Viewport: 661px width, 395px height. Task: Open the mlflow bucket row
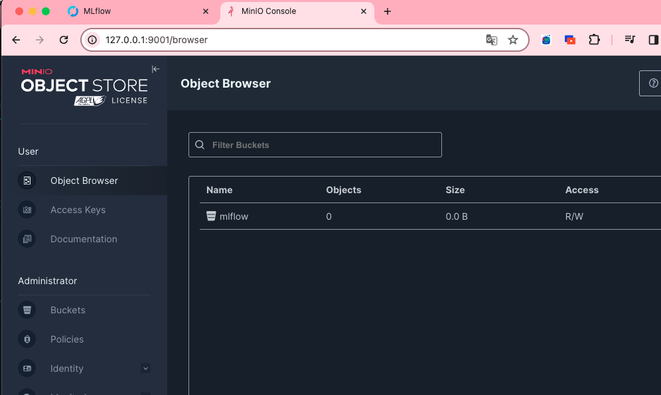point(430,216)
